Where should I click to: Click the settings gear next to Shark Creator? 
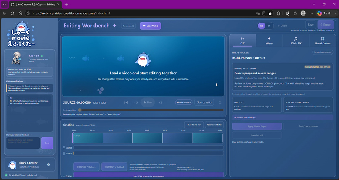(48, 164)
